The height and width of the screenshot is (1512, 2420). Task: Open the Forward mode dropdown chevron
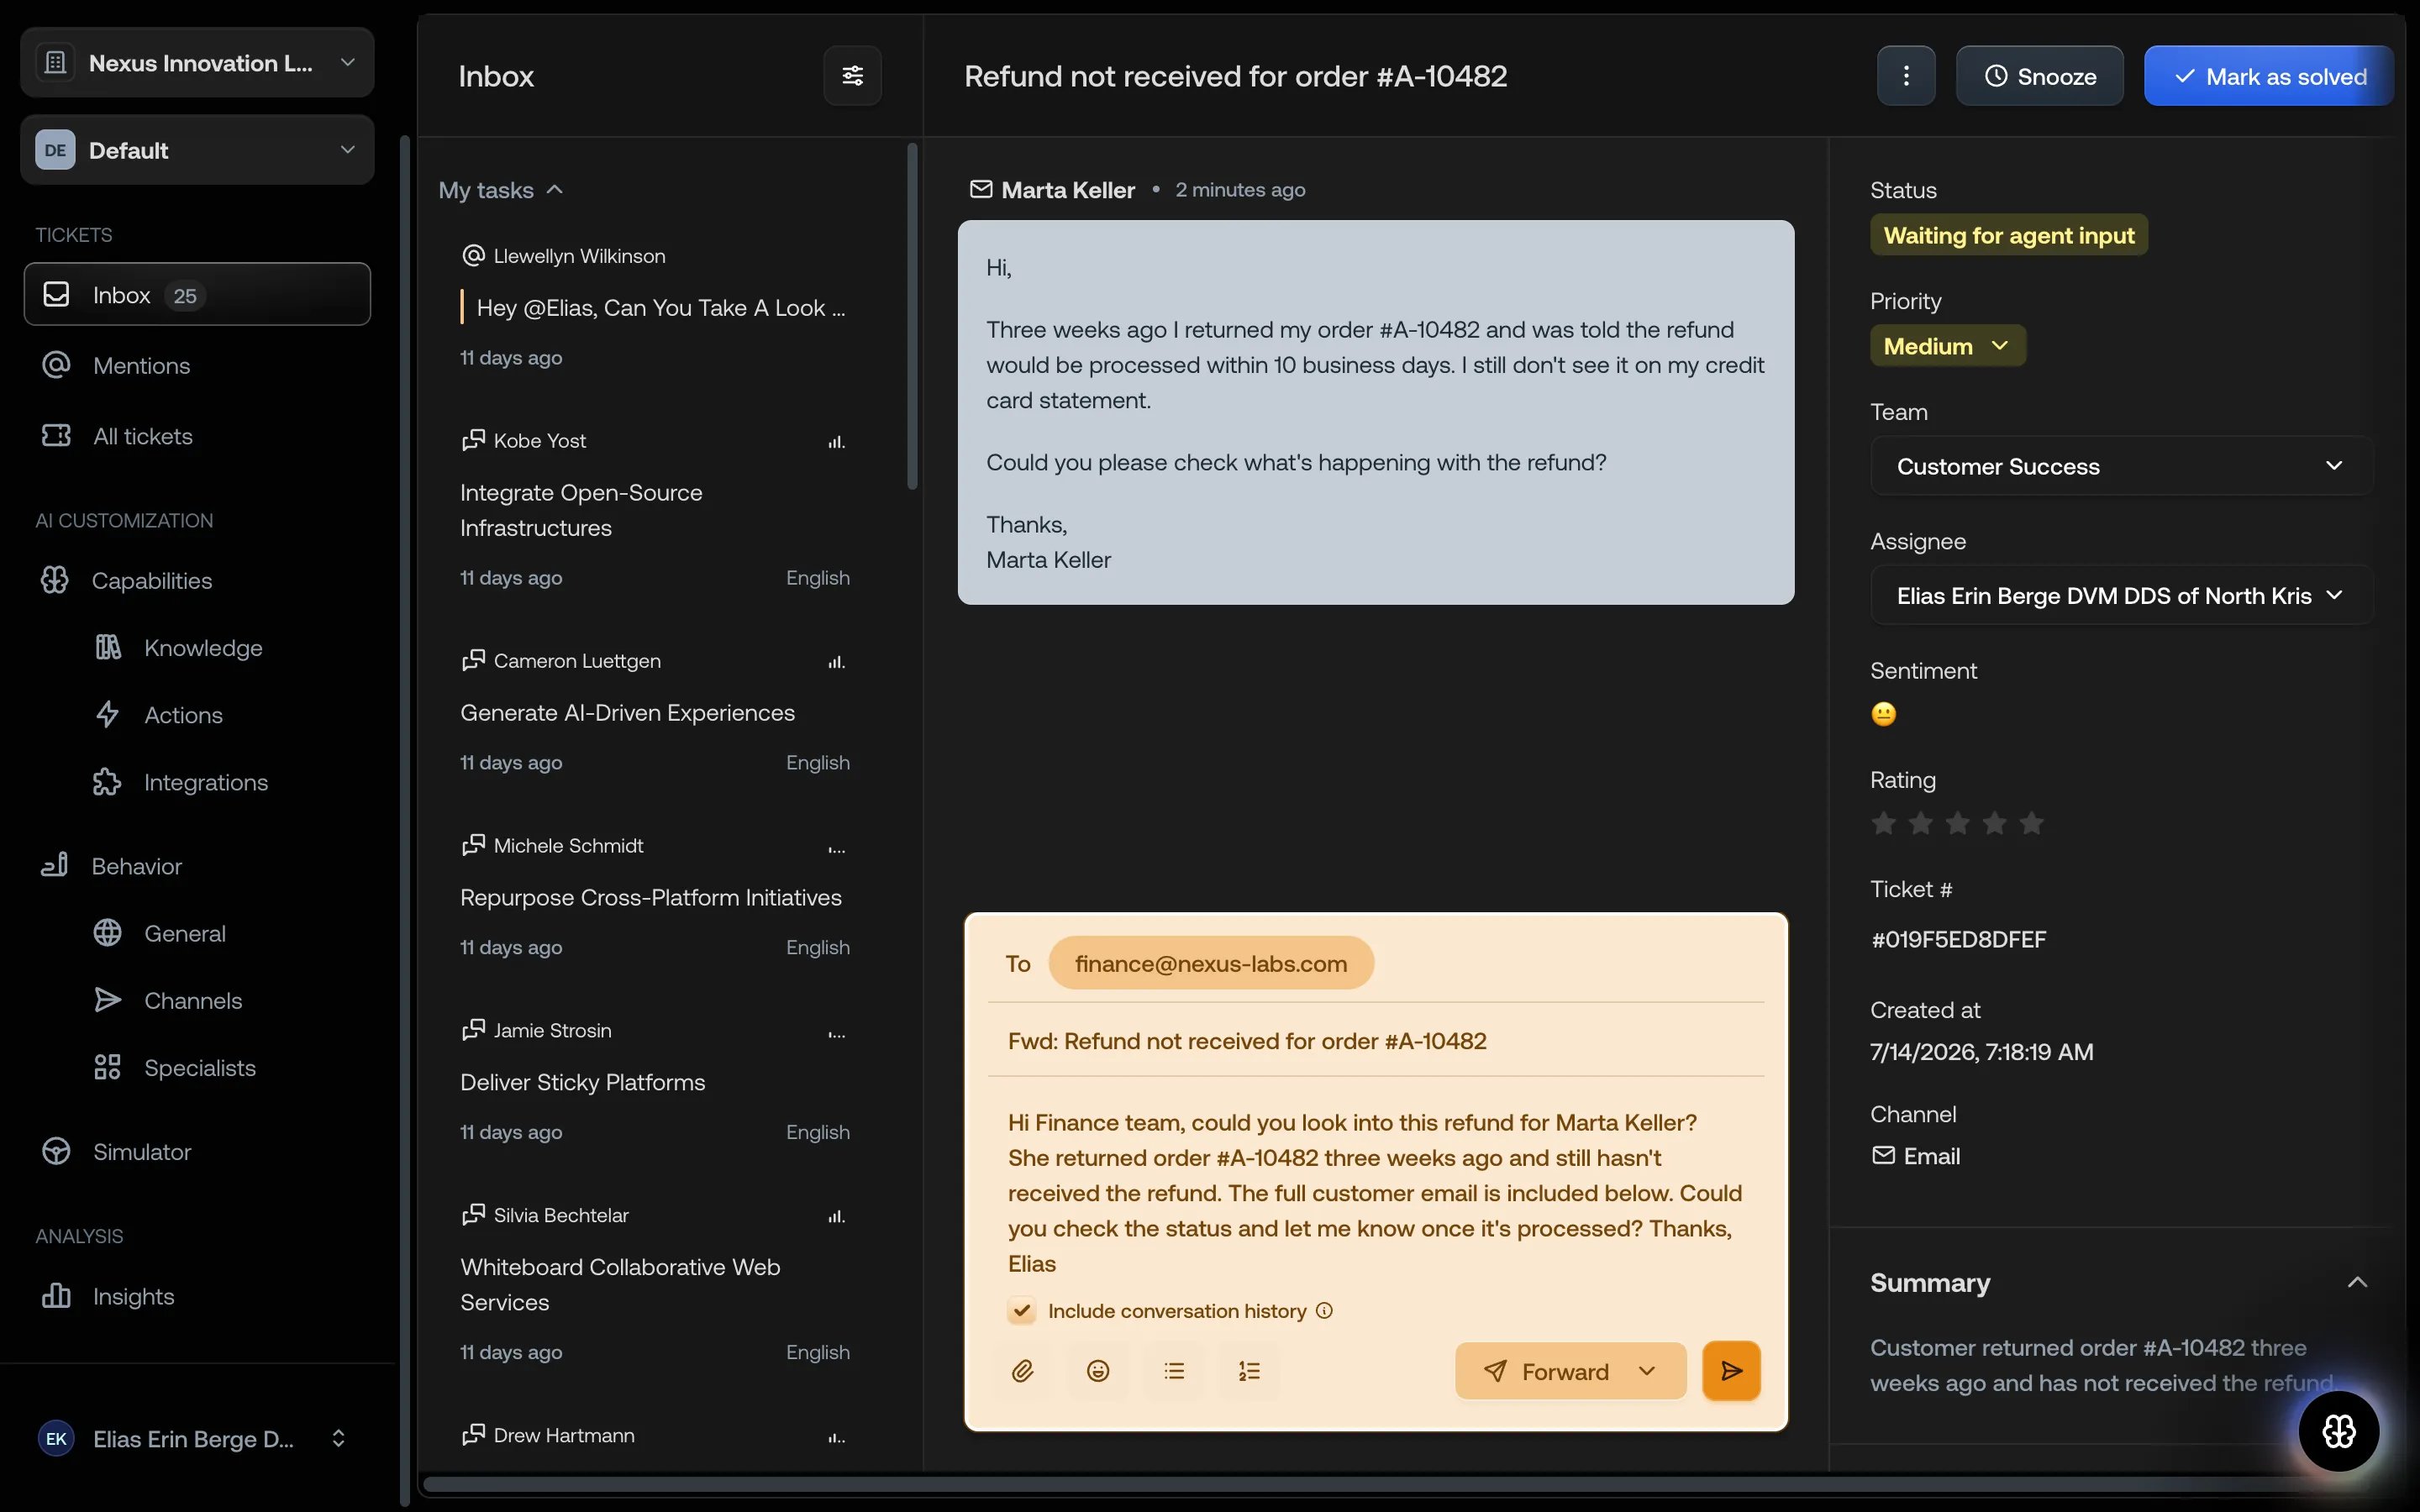(1647, 1371)
